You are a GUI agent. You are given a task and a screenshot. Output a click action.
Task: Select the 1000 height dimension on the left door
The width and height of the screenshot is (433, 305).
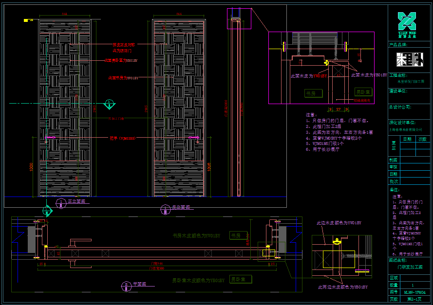[32, 166]
